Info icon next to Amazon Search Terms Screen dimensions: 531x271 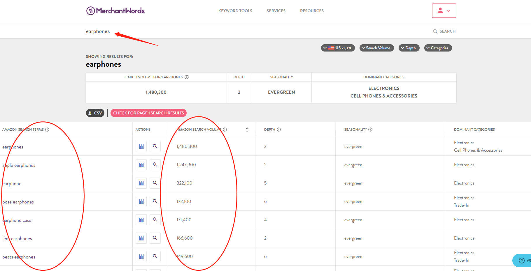[47, 130]
